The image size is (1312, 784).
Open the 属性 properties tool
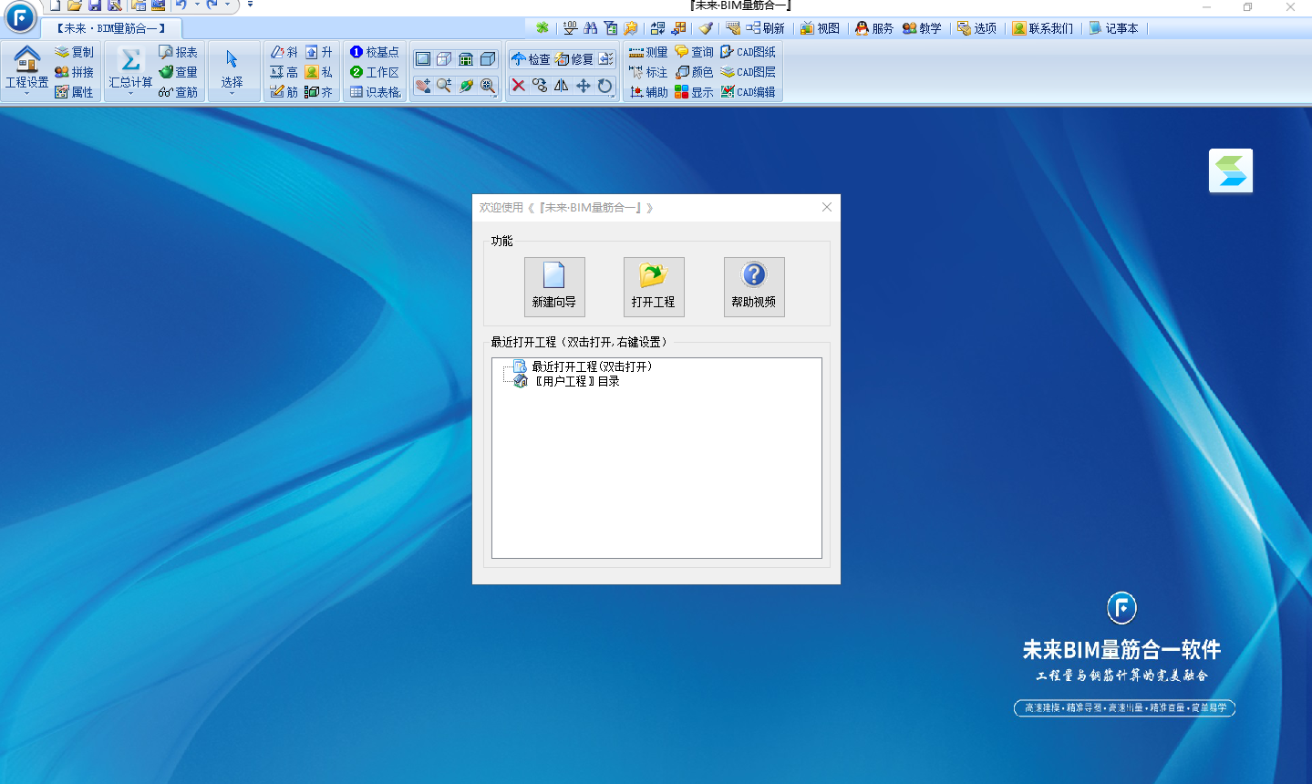[x=74, y=92]
